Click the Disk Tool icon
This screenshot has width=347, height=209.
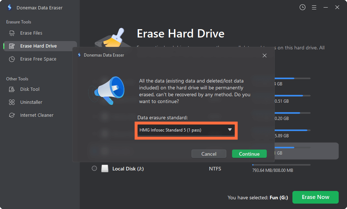point(12,89)
